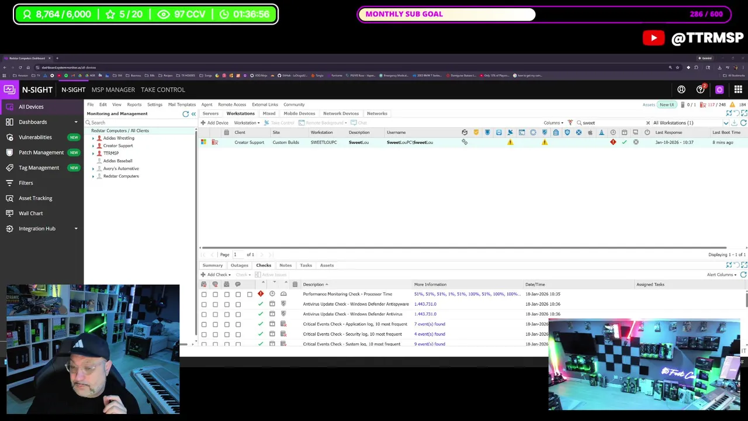Viewport: 748px width, 421px height.
Task: Open Vulnerabilities from the sidebar
Action: tap(35, 137)
